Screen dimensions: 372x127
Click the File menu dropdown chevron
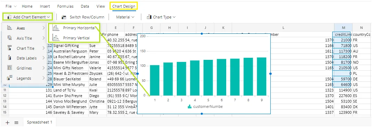(15, 6)
